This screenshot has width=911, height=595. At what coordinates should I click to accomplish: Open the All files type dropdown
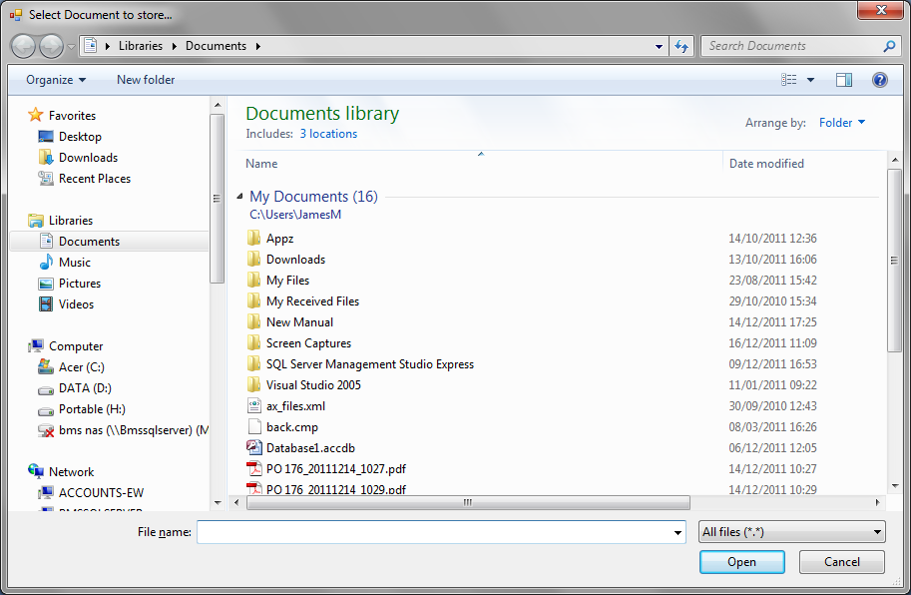[x=791, y=532]
